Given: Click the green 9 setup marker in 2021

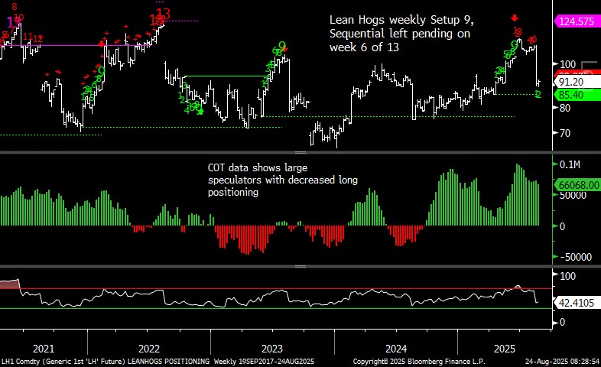Looking at the screenshot, I should click(101, 70).
